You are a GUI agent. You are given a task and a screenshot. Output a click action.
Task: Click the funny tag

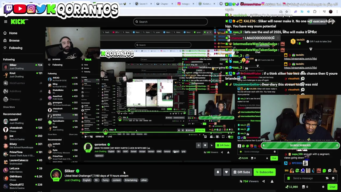105,180
